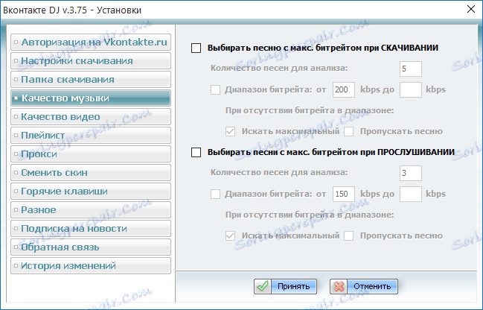Open Настройки скачивания settings section
This screenshot has height=310, width=483.
pyautogui.click(x=91, y=61)
